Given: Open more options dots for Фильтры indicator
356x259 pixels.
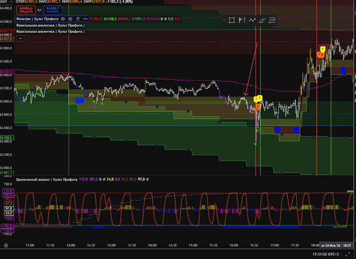Looking at the screenshot, I should (x=85, y=19).
